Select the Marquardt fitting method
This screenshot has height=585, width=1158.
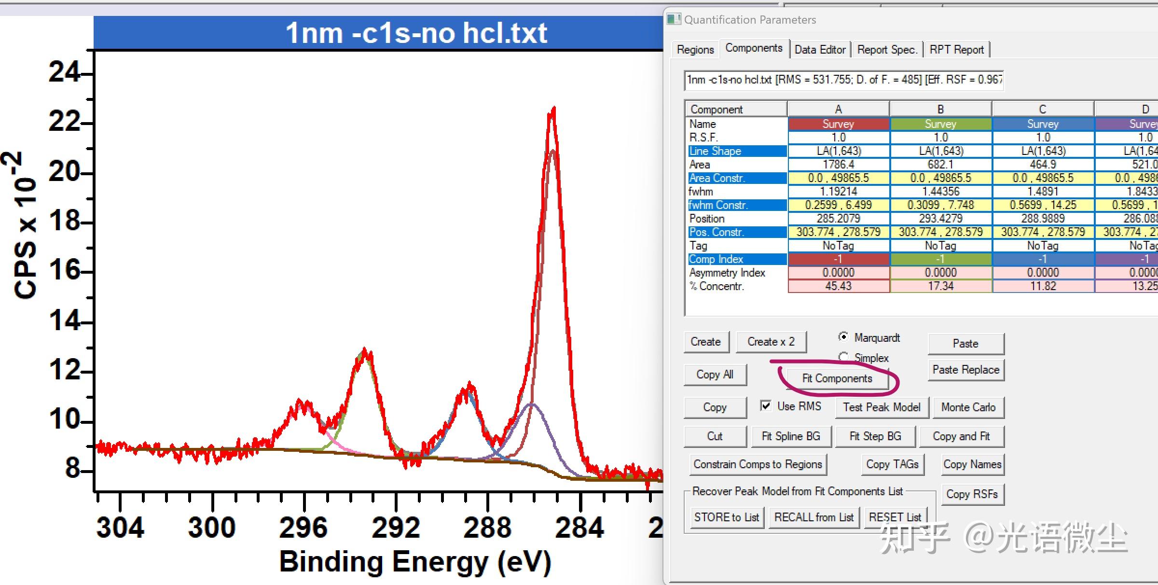coord(843,337)
